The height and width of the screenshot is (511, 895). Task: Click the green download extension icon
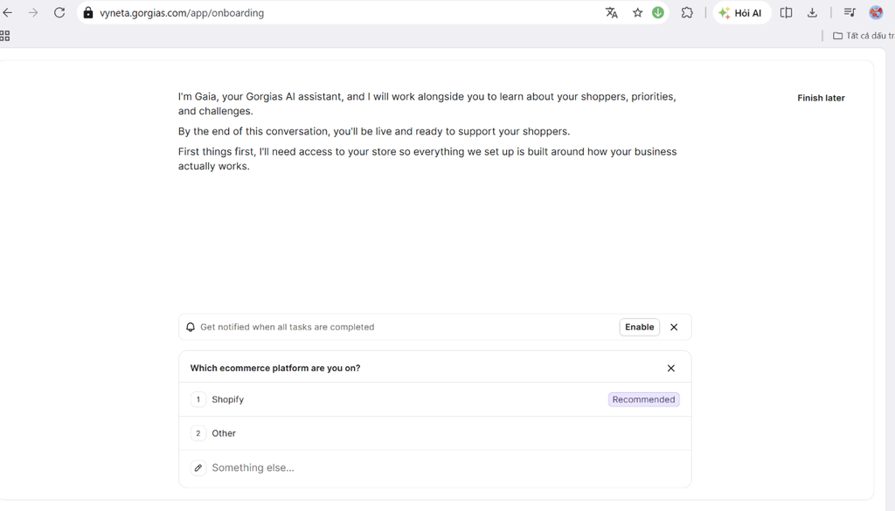click(x=658, y=12)
